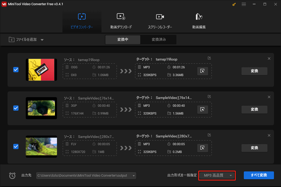Convert the SampleVideo176x14 file

[254, 110]
